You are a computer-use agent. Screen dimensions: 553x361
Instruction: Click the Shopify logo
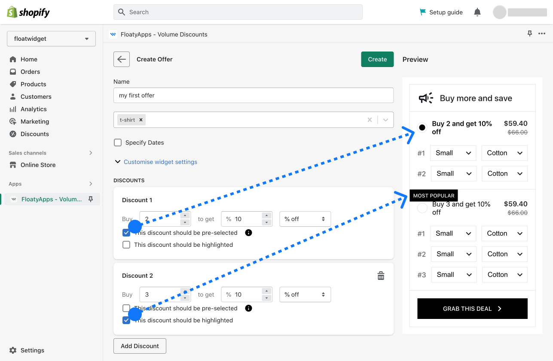coord(28,12)
